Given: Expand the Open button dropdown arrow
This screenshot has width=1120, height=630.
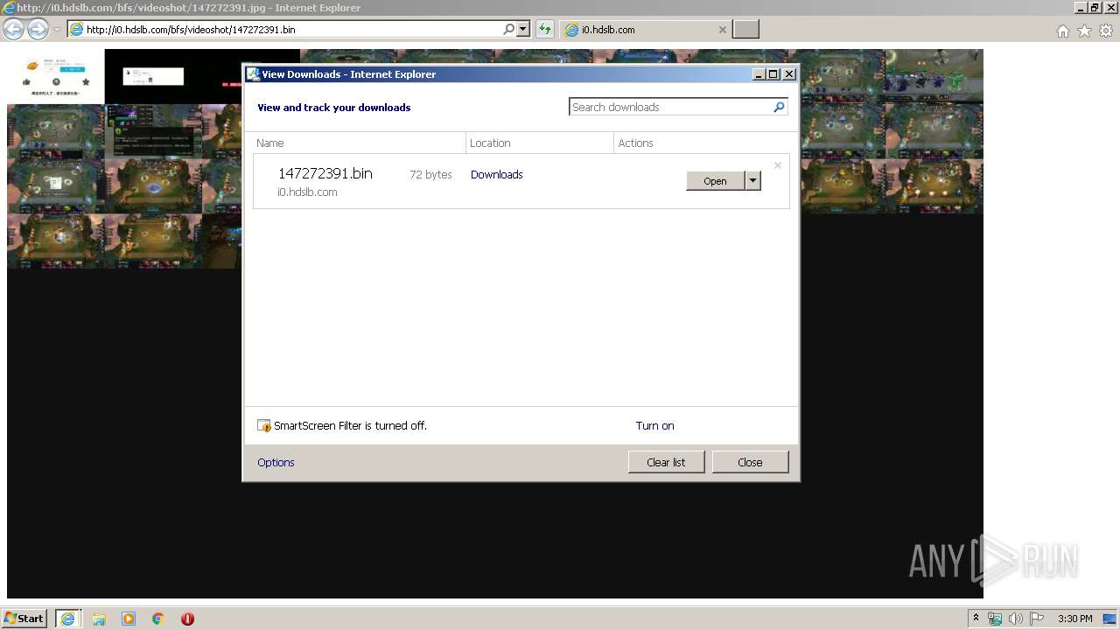Looking at the screenshot, I should coord(752,181).
